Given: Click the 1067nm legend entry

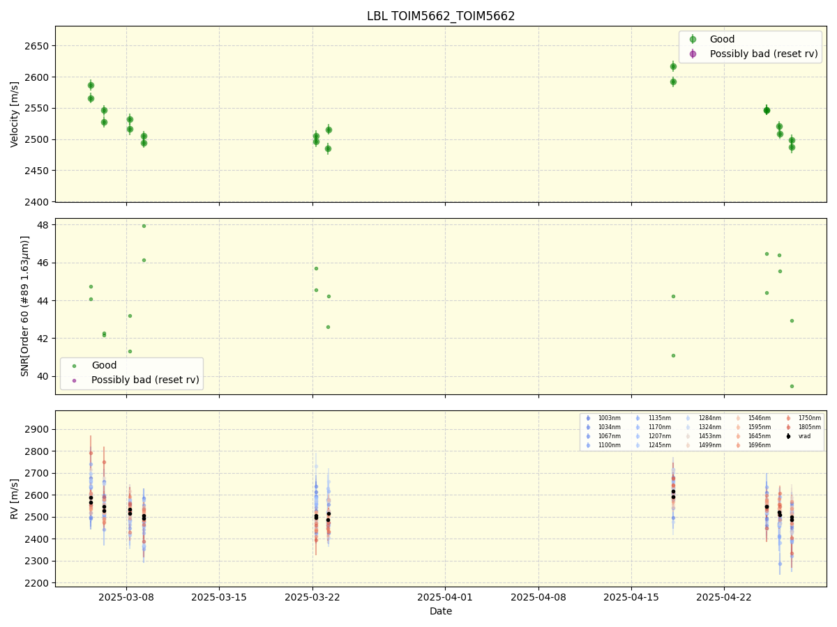Looking at the screenshot, I should 603,436.
